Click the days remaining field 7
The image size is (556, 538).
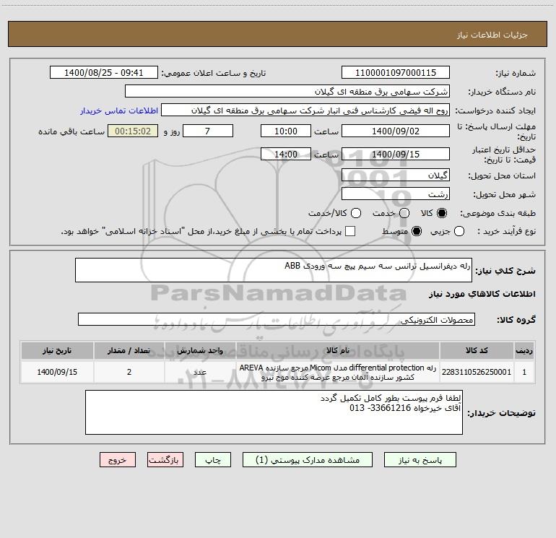pyautogui.click(x=208, y=131)
